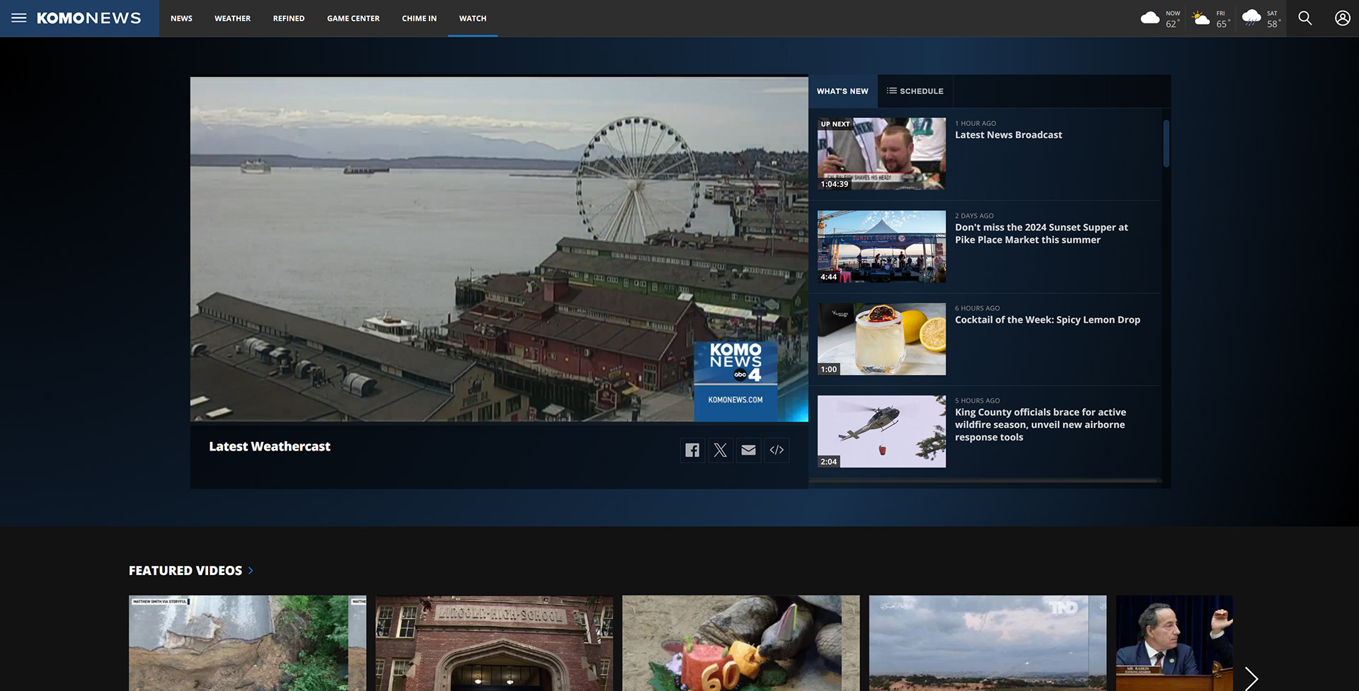The width and height of the screenshot is (1359, 691).
Task: Open the Spicy Lemon Drop cocktail thumbnail
Action: tap(881, 339)
